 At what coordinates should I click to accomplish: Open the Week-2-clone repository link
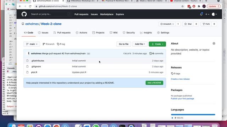click(x=51, y=24)
